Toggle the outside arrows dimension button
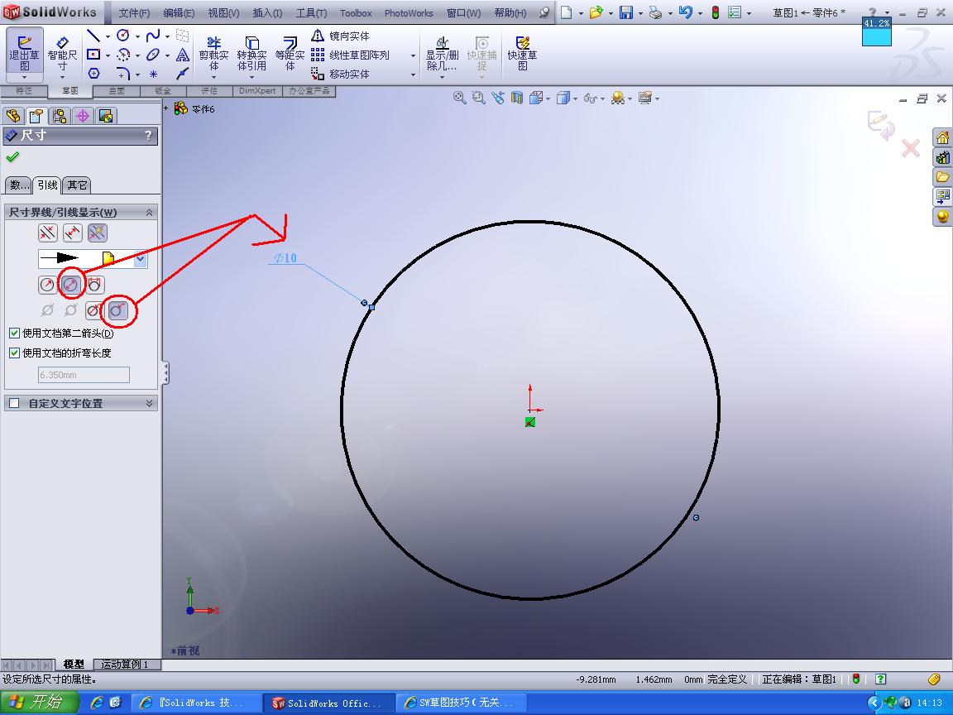The width and height of the screenshot is (953, 715). point(47,233)
